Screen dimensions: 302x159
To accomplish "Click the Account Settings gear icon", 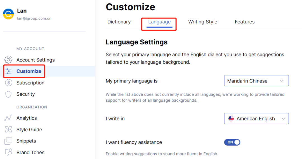I will (x=8, y=60).
